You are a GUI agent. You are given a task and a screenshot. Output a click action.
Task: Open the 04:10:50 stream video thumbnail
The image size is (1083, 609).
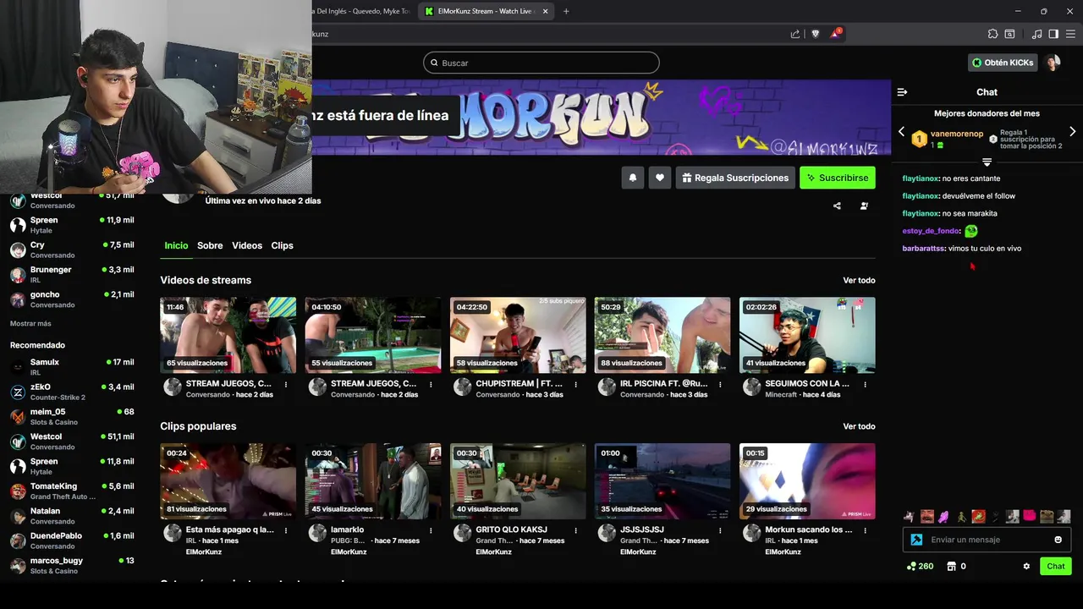(373, 335)
